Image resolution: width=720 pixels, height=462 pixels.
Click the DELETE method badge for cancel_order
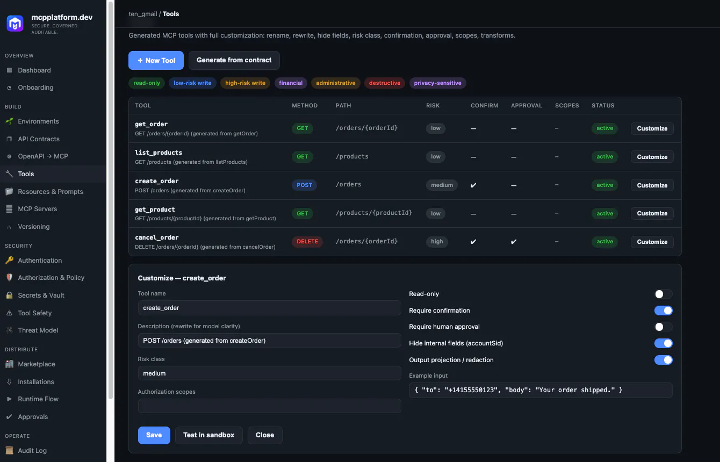[x=307, y=242]
